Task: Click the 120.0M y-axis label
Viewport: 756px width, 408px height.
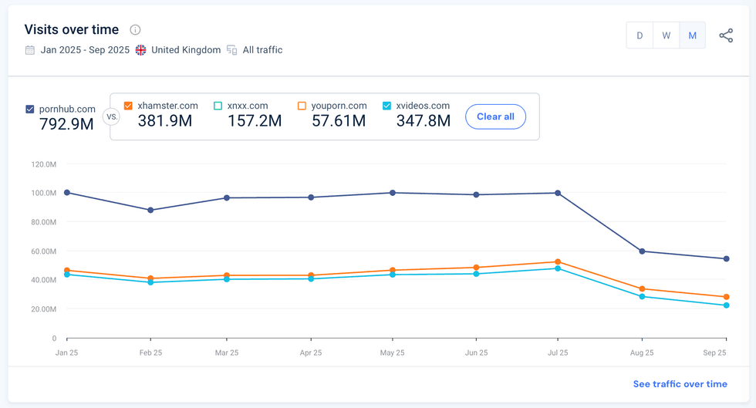Action: point(44,164)
